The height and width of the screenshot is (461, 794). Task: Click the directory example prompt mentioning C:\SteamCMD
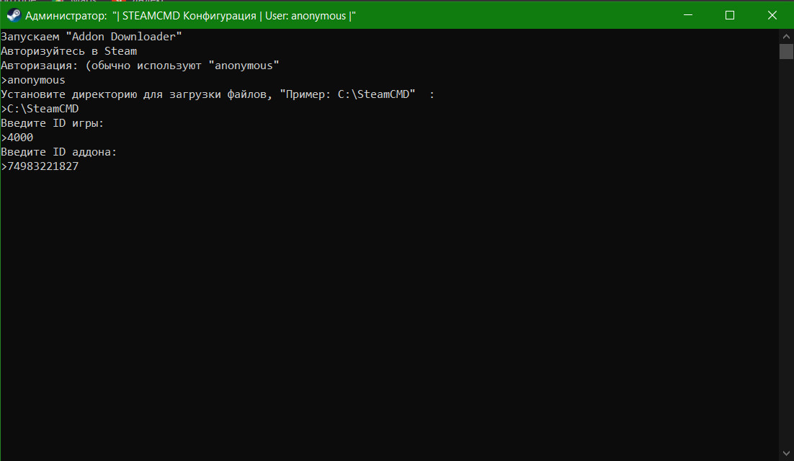(x=216, y=94)
